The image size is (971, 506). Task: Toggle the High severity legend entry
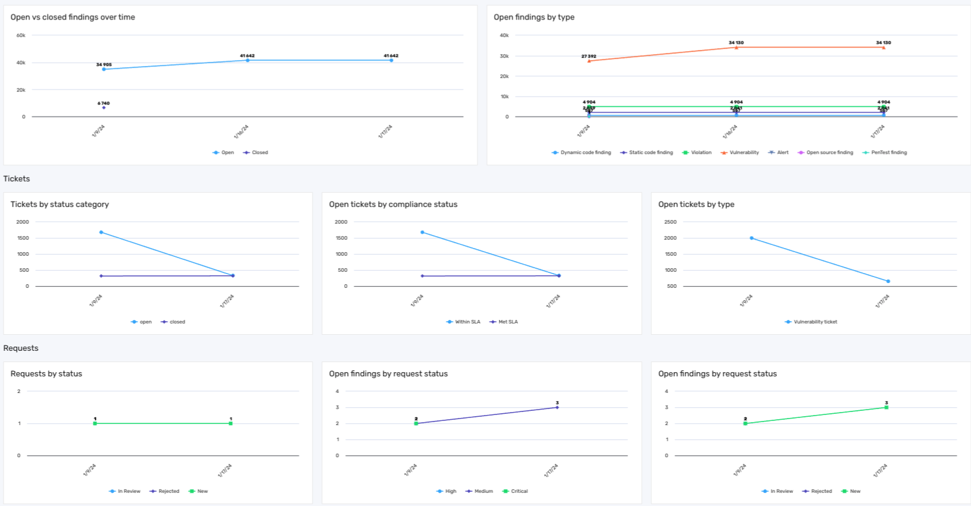tap(447, 492)
